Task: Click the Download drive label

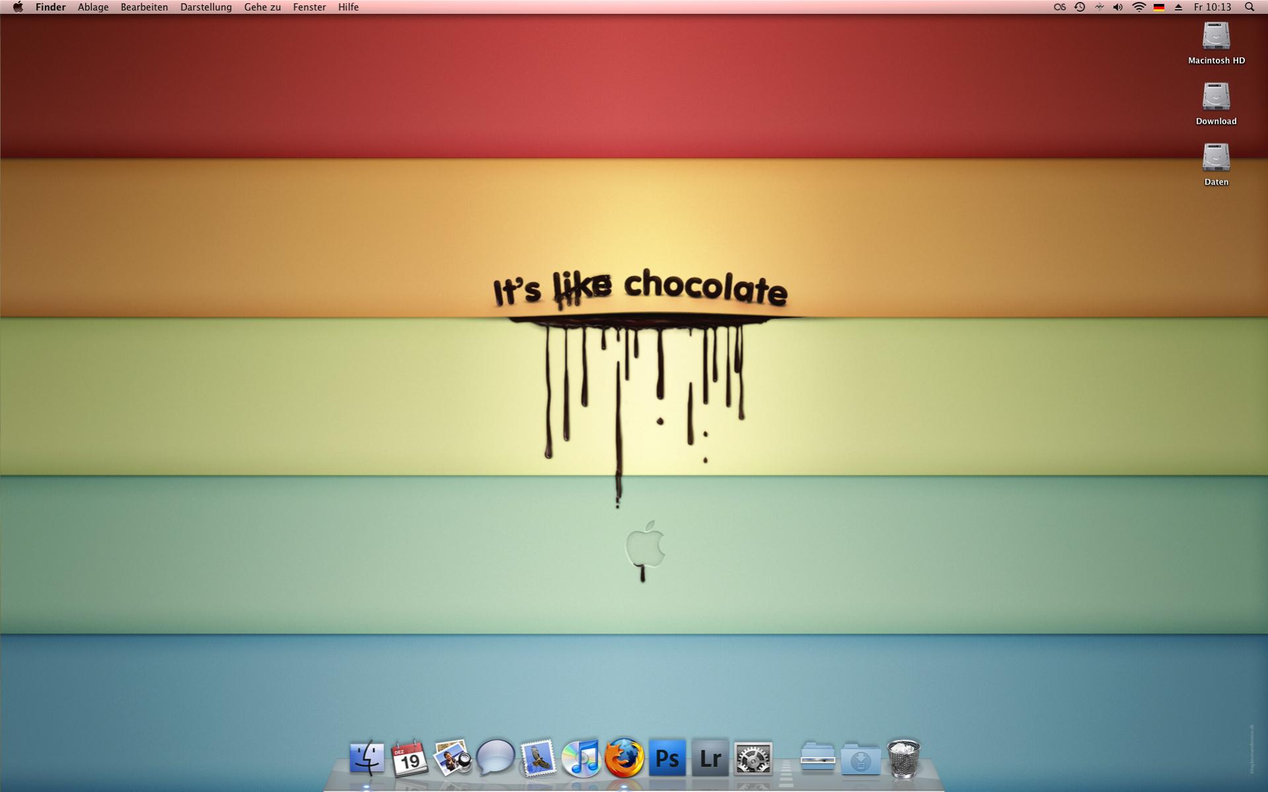Action: tap(1216, 122)
